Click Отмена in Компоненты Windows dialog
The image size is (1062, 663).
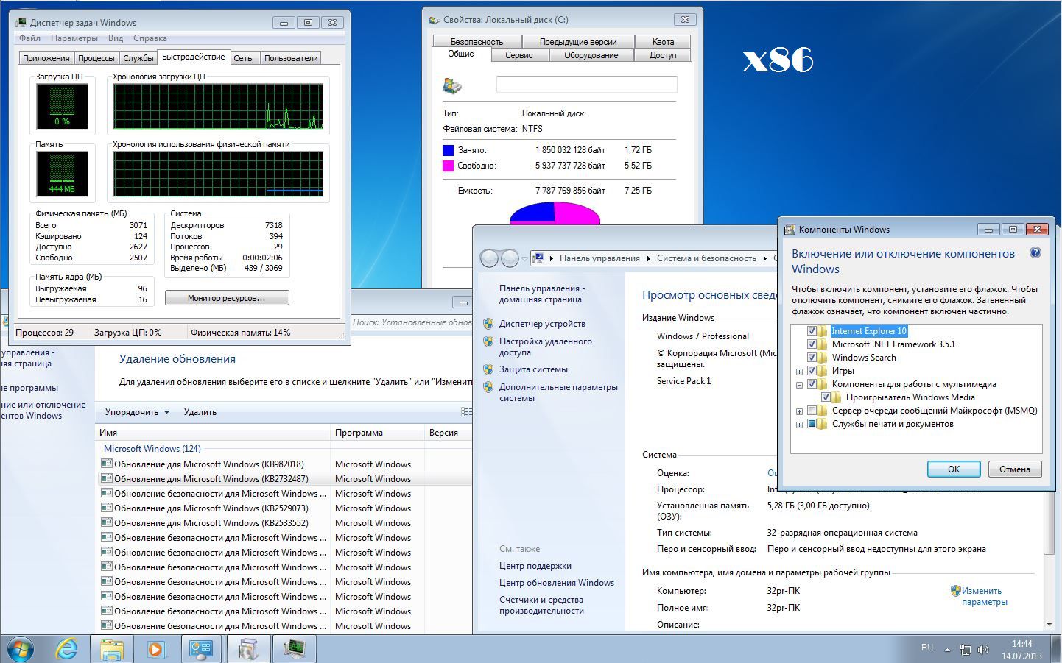[x=1015, y=469]
